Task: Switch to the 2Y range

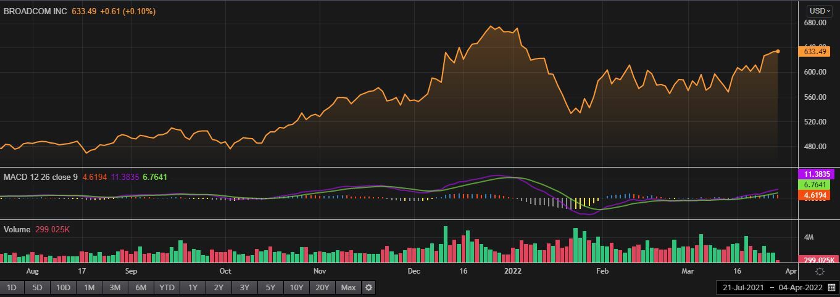Action: (218, 287)
